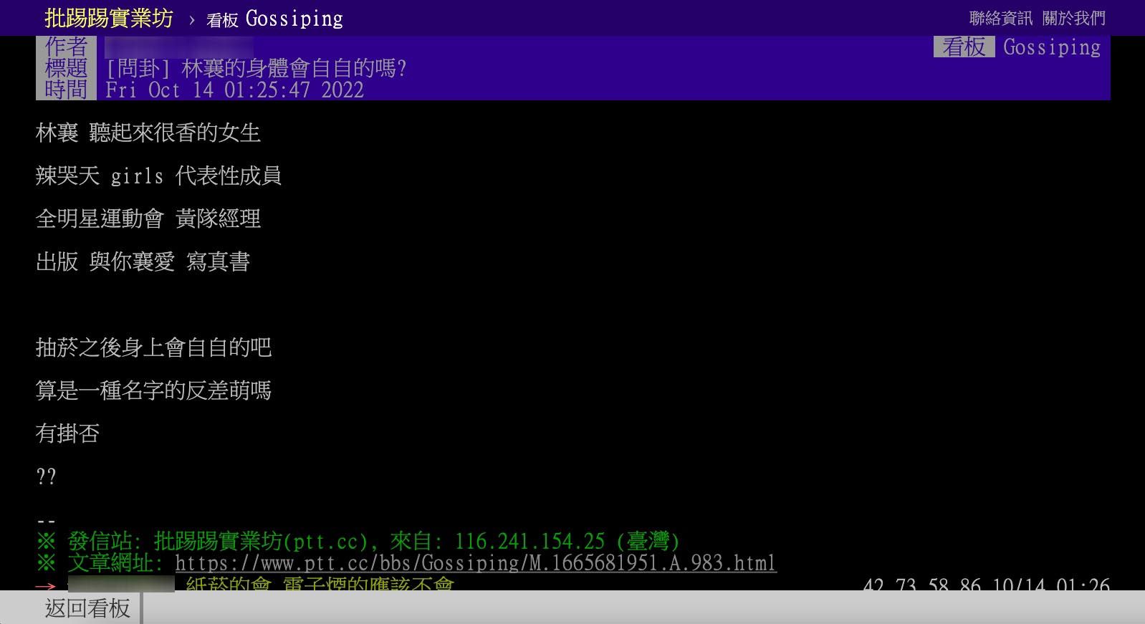Go to 看板 Gossiping breadcrumb link

coord(274,19)
